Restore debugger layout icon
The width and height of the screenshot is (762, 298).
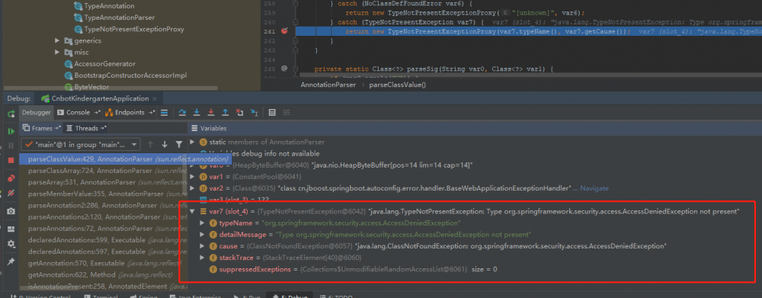pos(11,229)
